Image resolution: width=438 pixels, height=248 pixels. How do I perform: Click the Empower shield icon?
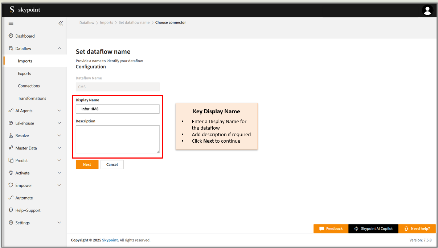11,185
